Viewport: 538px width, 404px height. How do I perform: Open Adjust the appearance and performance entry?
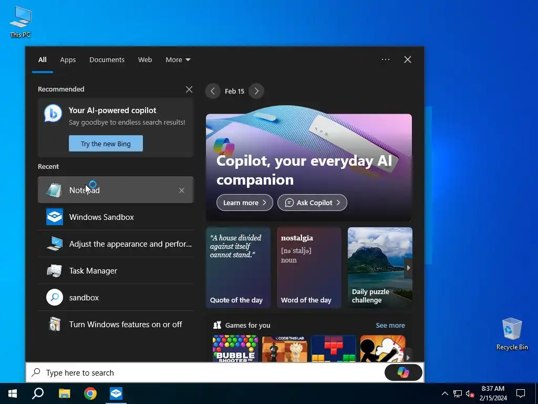pos(116,244)
